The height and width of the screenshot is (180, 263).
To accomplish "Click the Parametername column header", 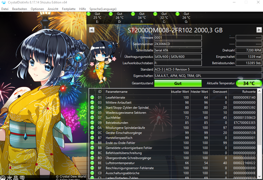I will click(x=137, y=92).
